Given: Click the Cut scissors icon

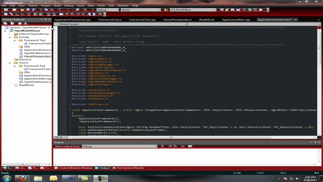Looking at the screenshot, I should (x=41, y=10).
